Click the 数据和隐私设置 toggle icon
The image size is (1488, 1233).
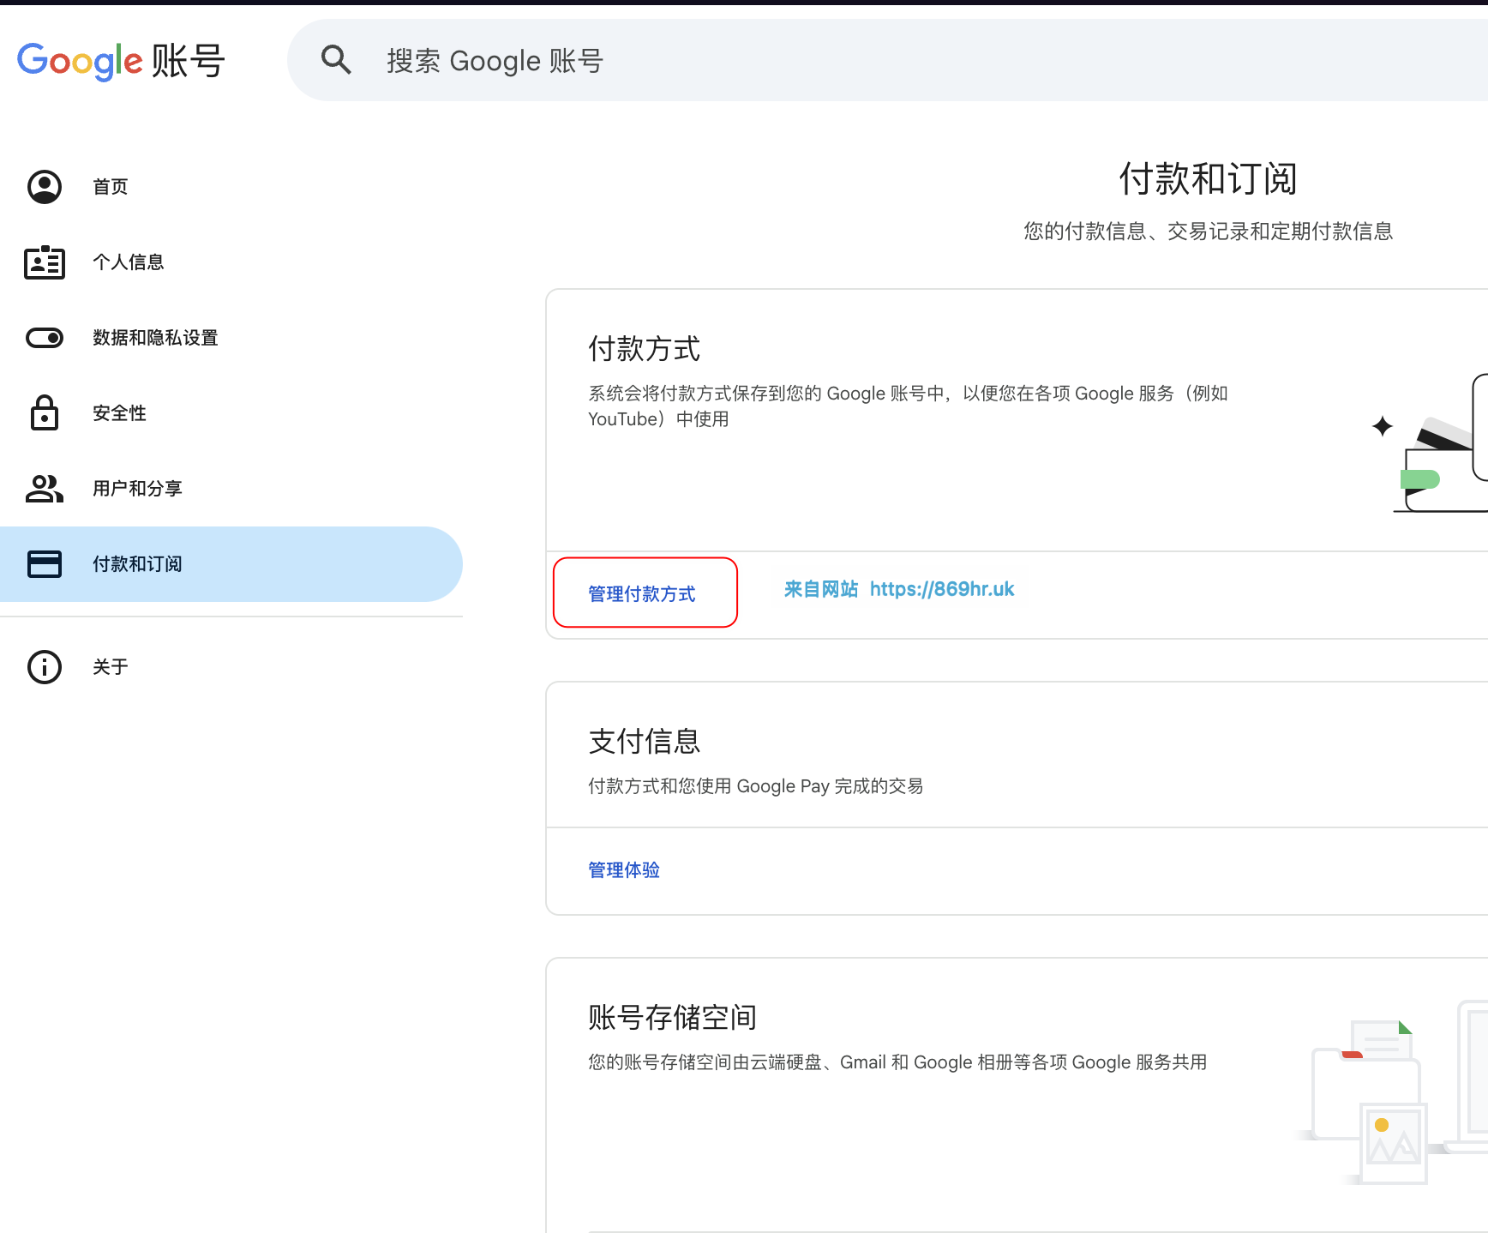pos(45,338)
